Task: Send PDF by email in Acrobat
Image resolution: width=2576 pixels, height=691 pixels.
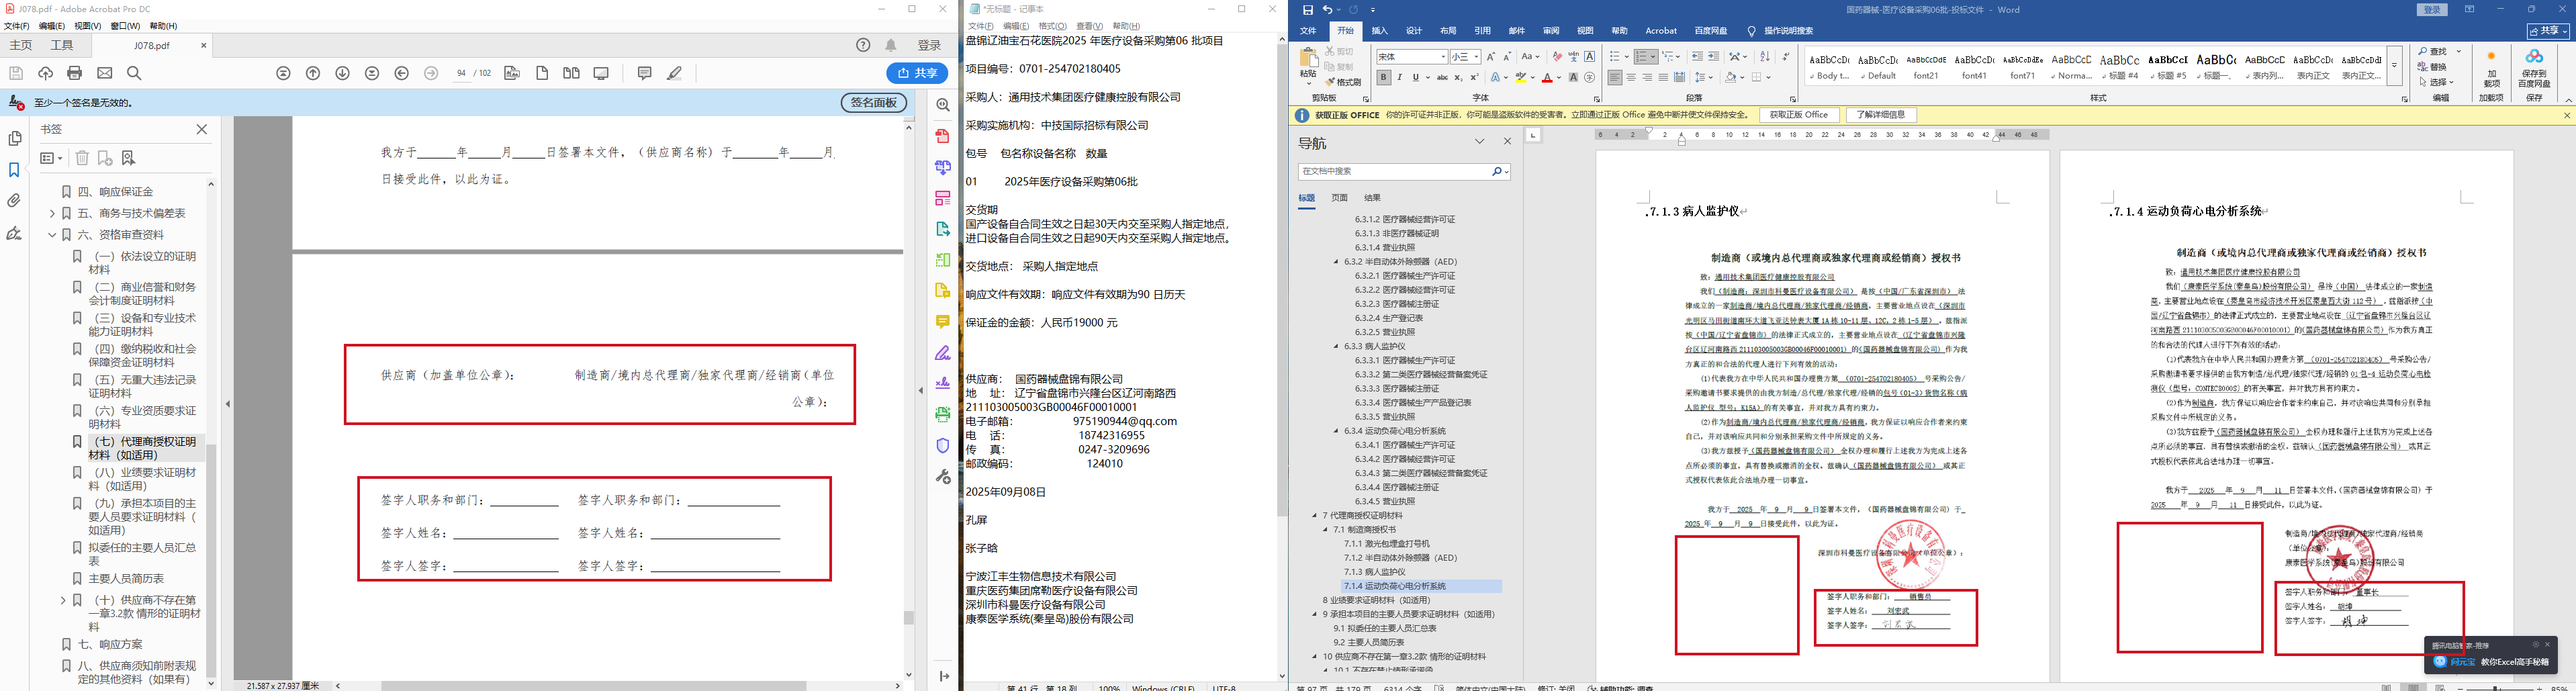Action: 105,73
